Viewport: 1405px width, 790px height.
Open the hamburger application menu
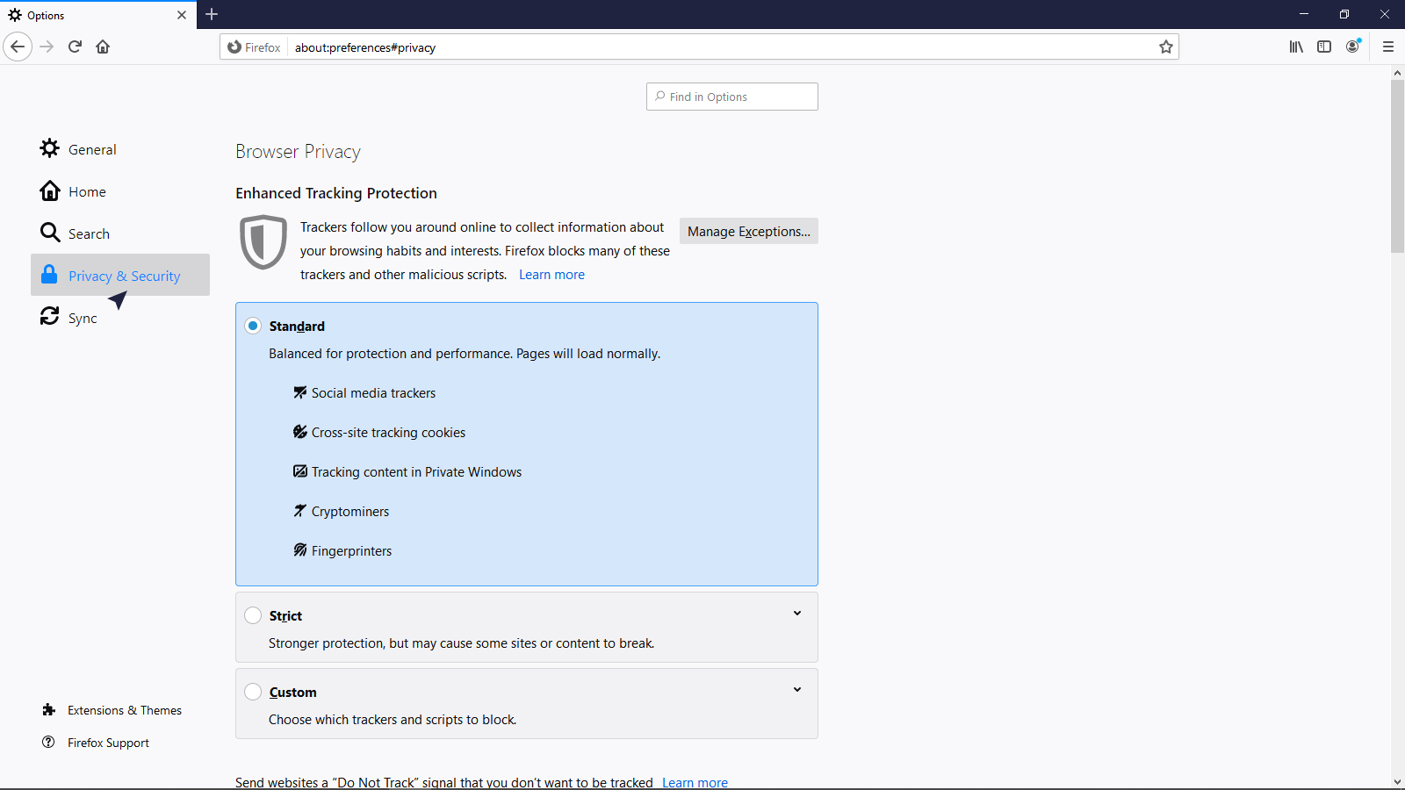point(1388,47)
